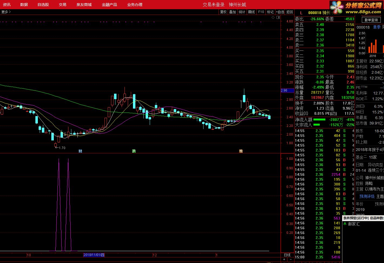Switch to the 单季 tab

(377, 27)
